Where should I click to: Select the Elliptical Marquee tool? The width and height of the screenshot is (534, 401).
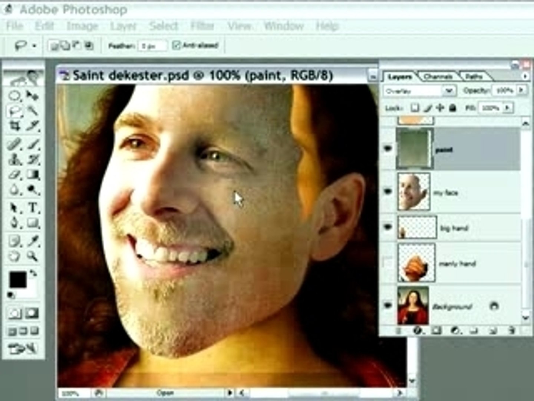click(x=15, y=96)
